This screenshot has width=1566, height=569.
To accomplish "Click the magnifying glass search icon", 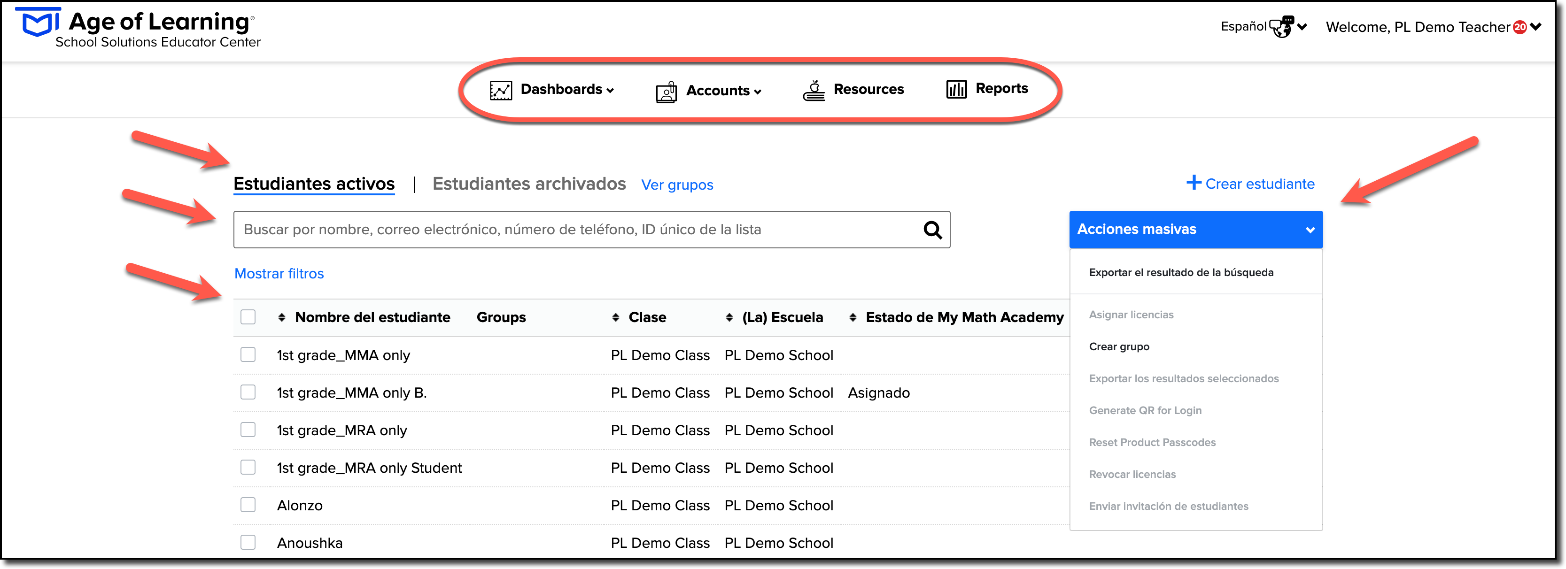I will tap(932, 230).
